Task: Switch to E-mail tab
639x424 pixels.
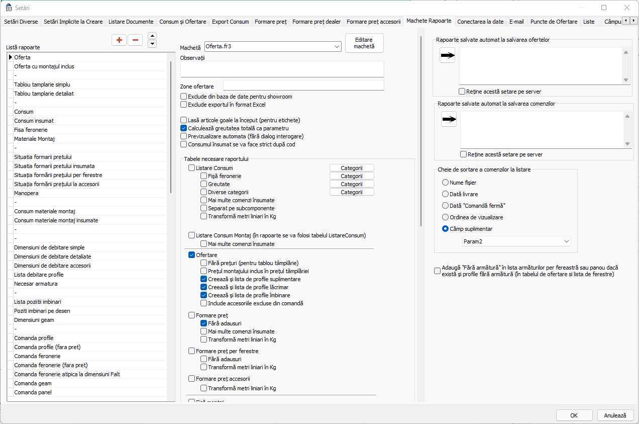Action: coord(516,22)
